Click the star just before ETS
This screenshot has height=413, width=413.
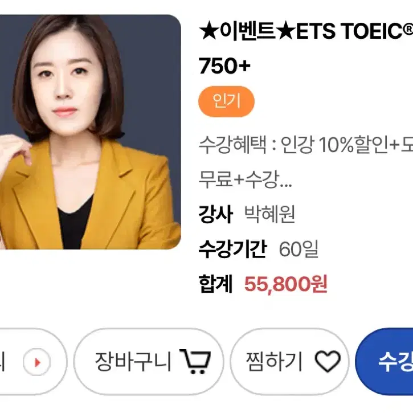(286, 31)
